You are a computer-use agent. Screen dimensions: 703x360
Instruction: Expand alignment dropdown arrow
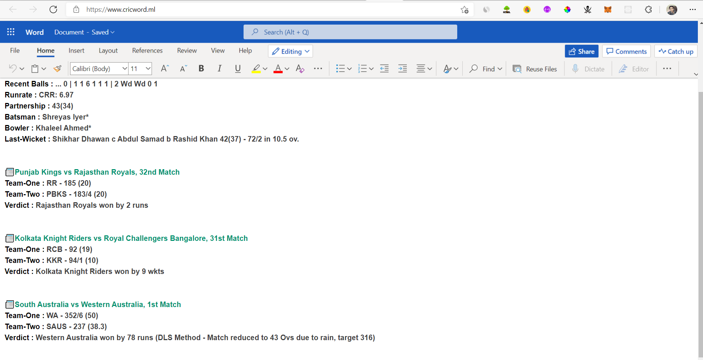pyautogui.click(x=430, y=69)
